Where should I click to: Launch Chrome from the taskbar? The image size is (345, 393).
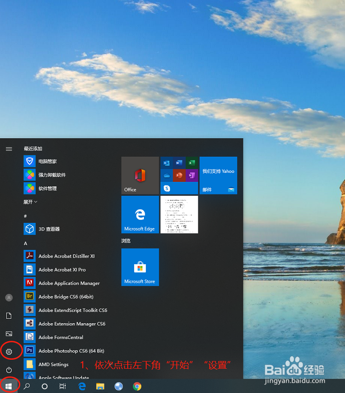pyautogui.click(x=137, y=386)
